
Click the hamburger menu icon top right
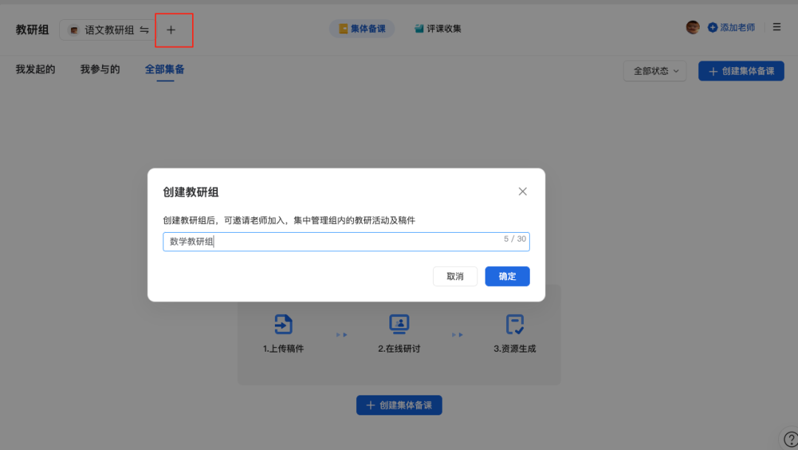777,27
